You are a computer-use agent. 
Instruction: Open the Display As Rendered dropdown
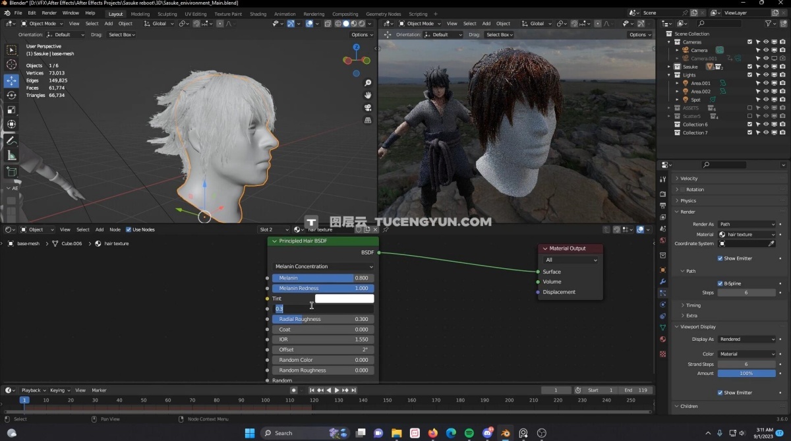tap(747, 339)
